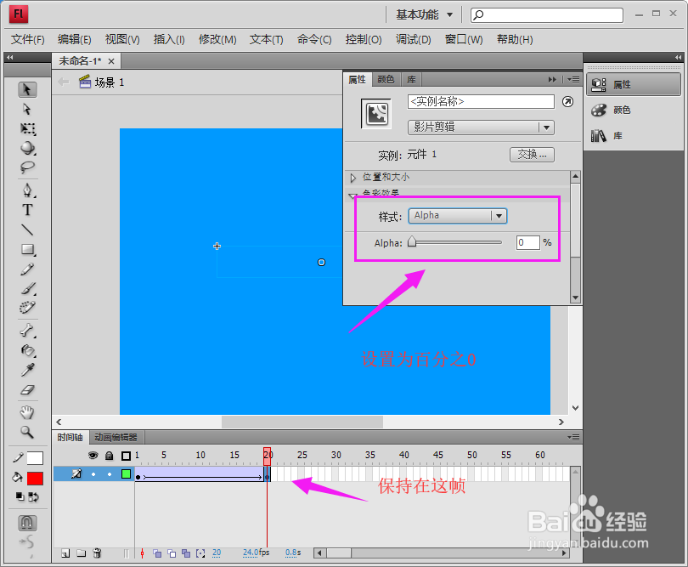Toggle show all layers as outlines header
688x567 pixels.
tap(126, 456)
